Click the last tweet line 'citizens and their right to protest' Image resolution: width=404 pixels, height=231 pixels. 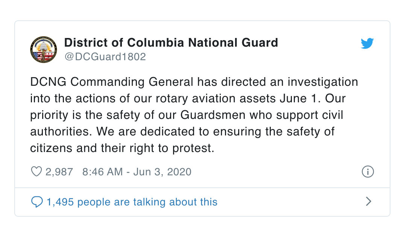(x=122, y=149)
